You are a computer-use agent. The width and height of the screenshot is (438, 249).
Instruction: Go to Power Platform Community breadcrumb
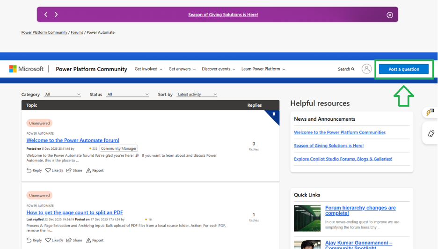coord(44,32)
